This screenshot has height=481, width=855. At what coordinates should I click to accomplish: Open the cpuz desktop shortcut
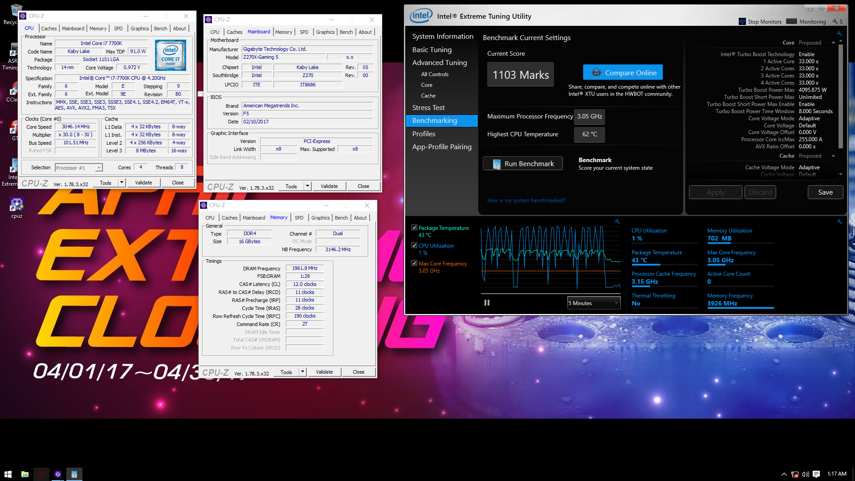[16, 208]
